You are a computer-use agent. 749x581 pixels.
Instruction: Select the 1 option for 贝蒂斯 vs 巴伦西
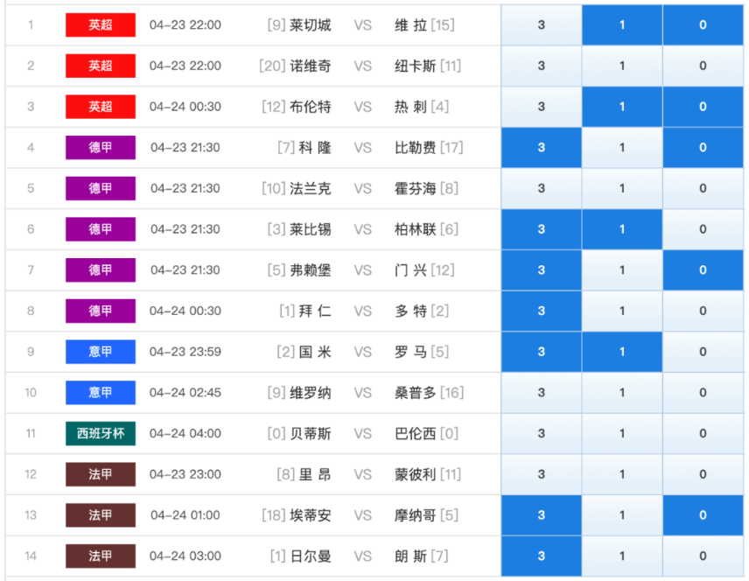coord(622,433)
